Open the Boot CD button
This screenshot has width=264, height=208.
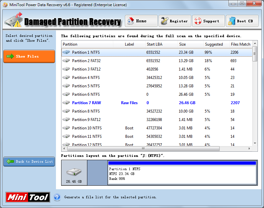pyautogui.click(x=242, y=21)
